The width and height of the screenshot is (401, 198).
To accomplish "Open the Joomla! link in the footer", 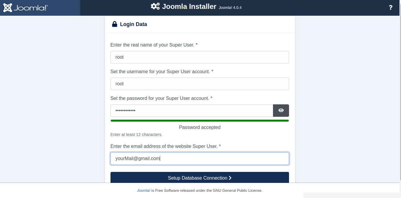I will tap(143, 191).
